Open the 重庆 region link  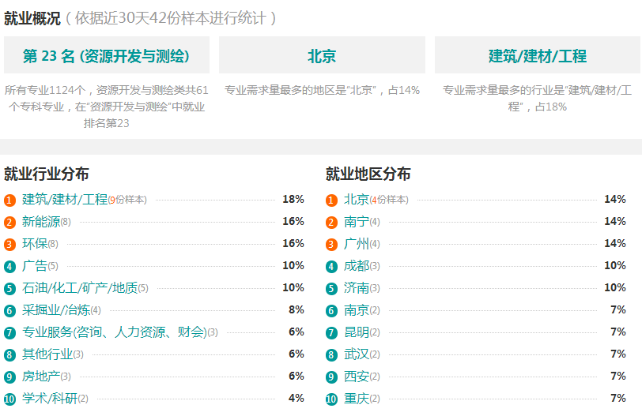click(357, 398)
